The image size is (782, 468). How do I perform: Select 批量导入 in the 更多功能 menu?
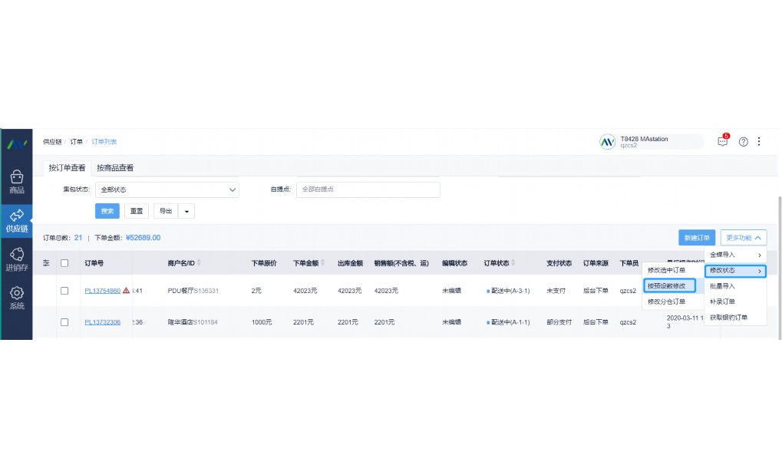735,286
